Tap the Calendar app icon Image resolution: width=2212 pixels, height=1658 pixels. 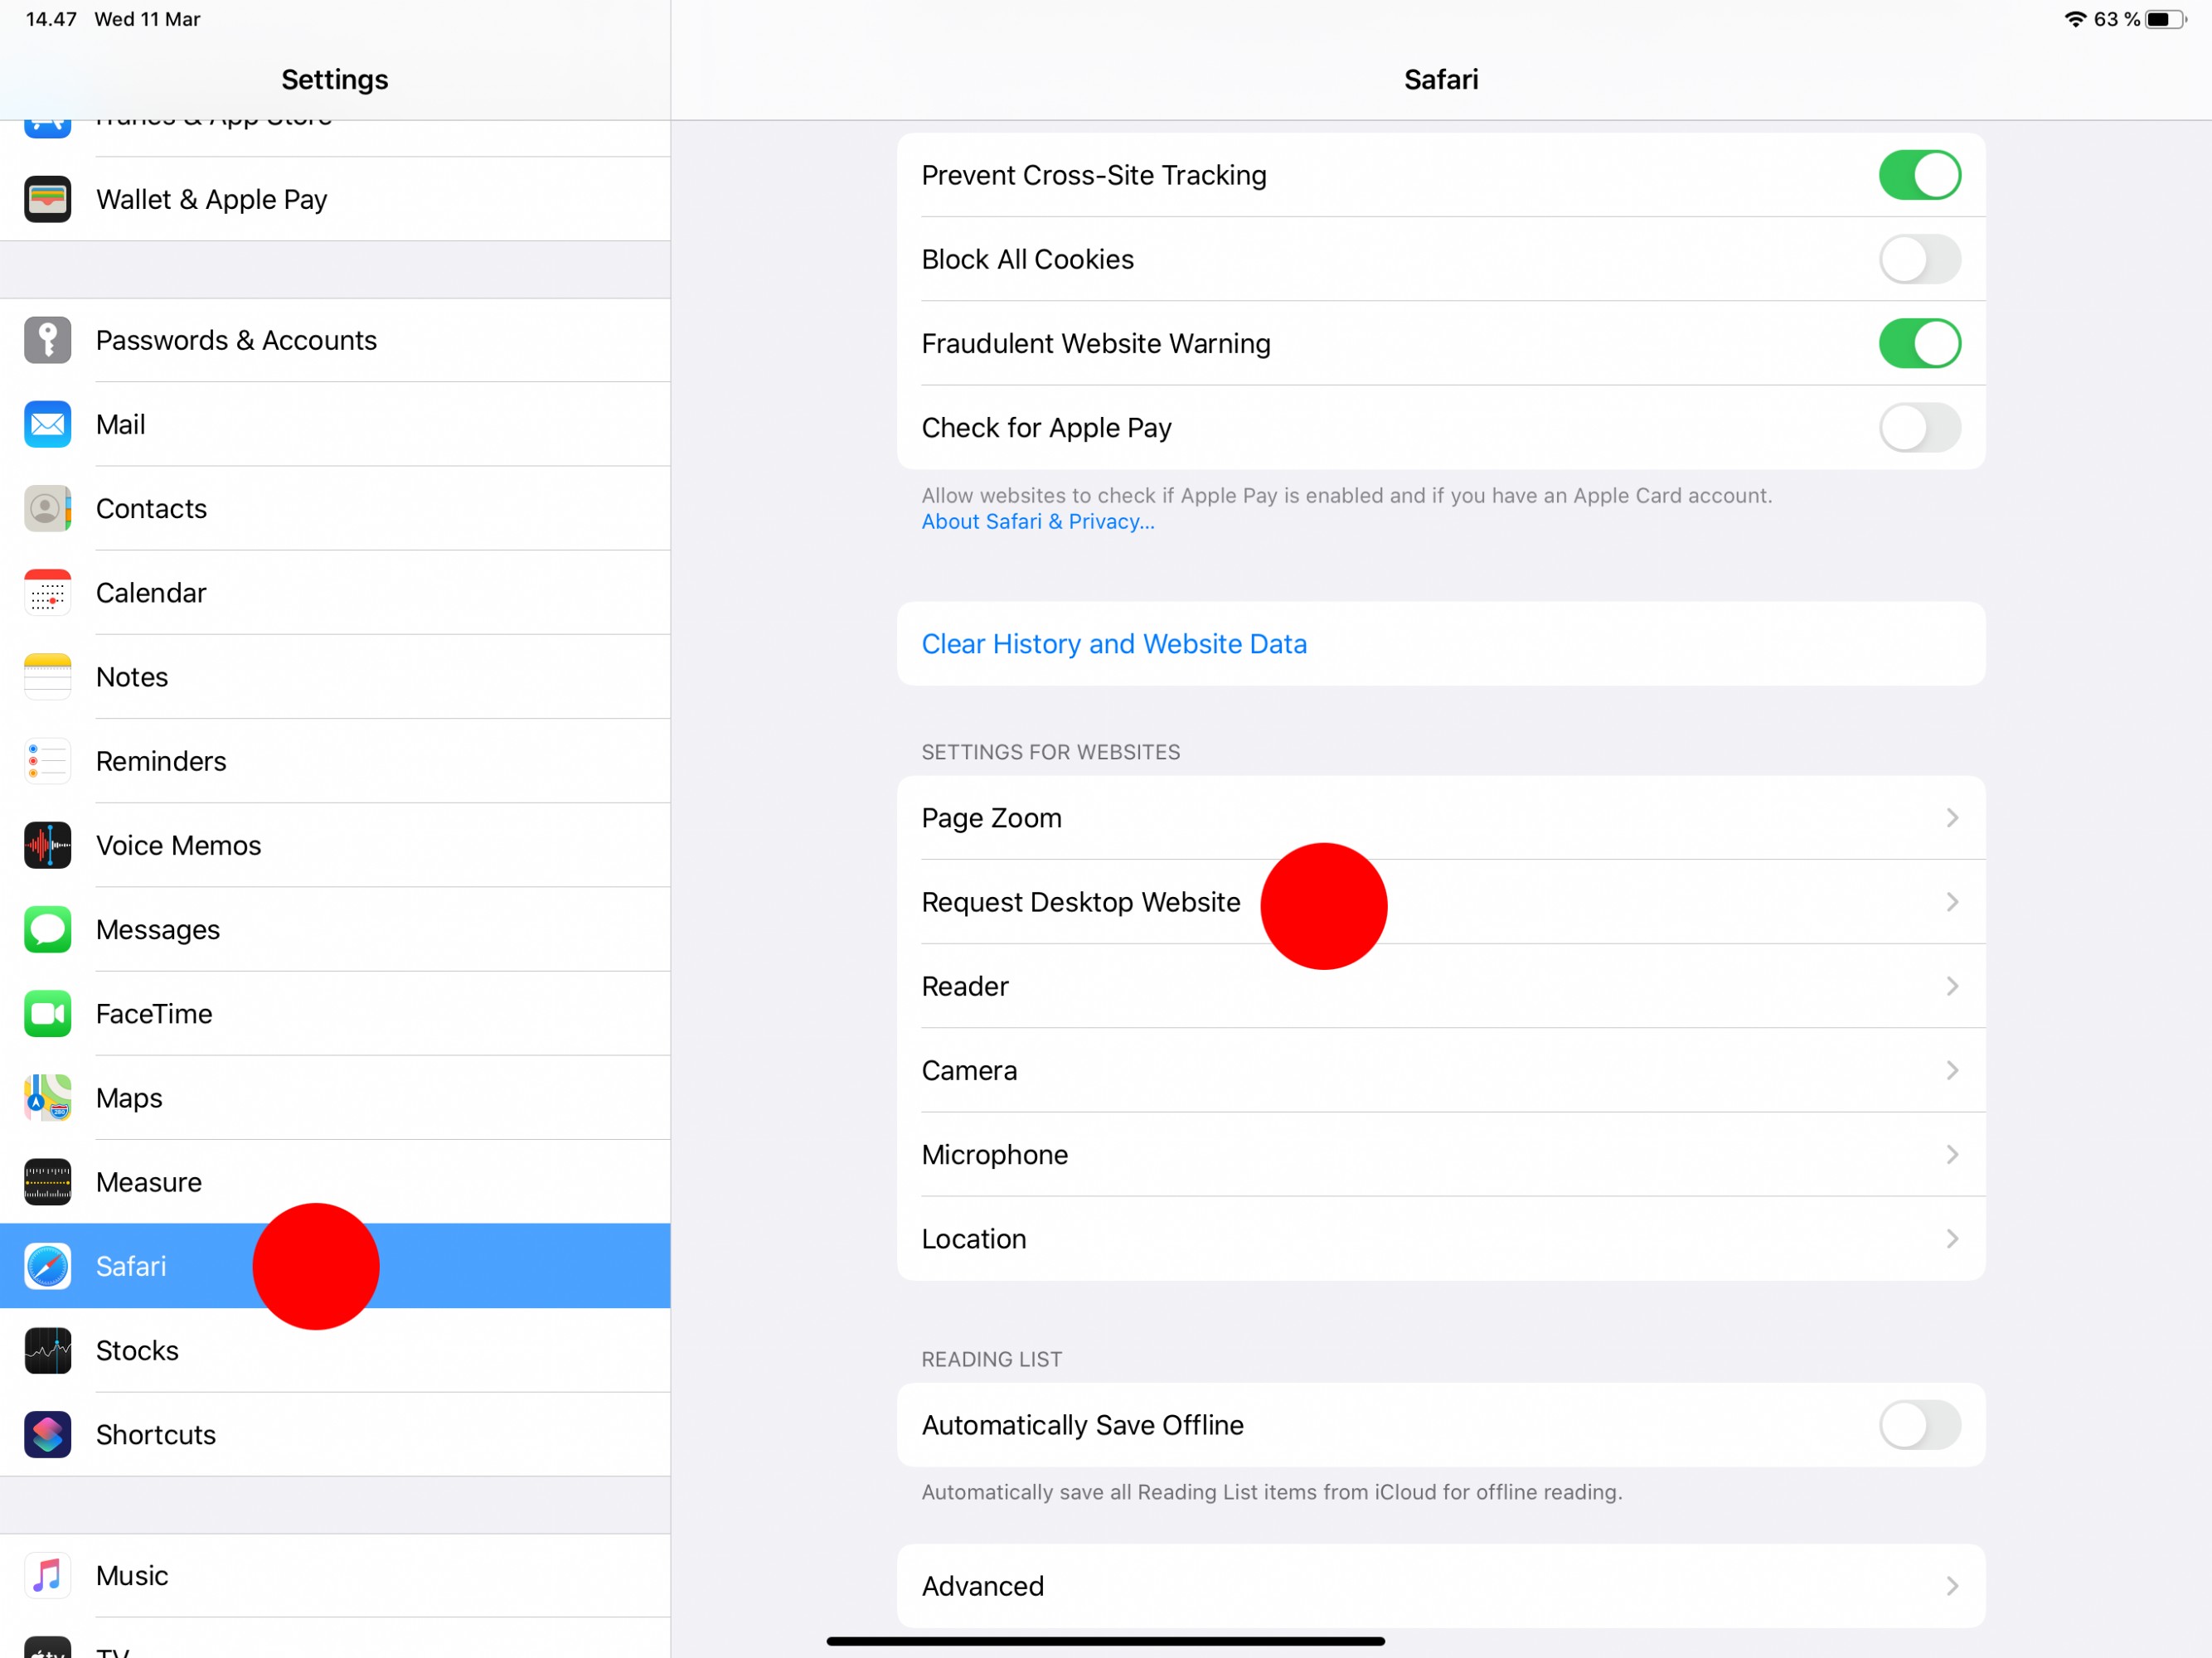tap(47, 592)
